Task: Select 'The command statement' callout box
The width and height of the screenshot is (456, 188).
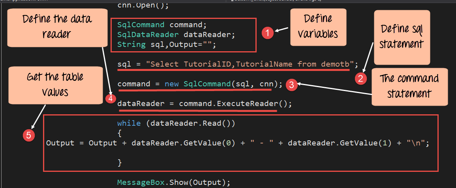Action: click(x=409, y=87)
